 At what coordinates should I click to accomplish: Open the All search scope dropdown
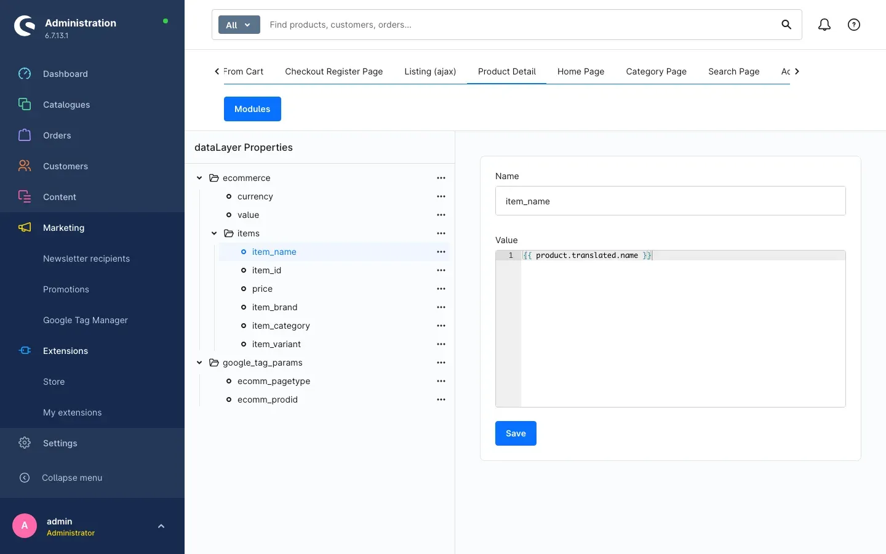pyautogui.click(x=239, y=25)
